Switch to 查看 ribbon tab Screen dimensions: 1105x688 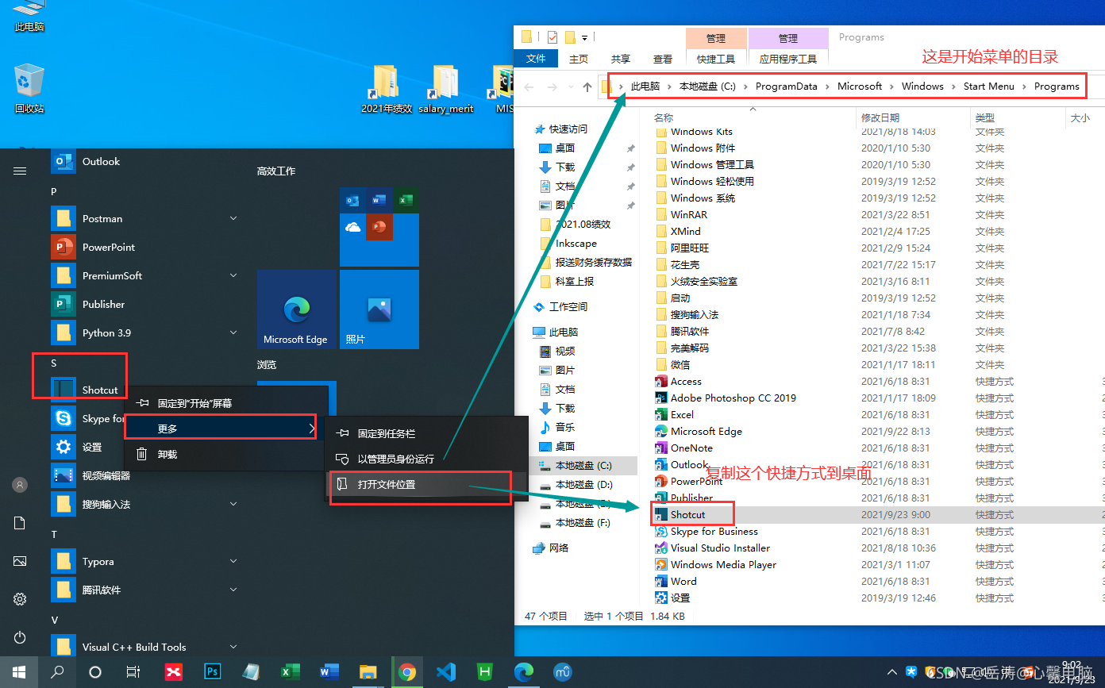coord(663,59)
